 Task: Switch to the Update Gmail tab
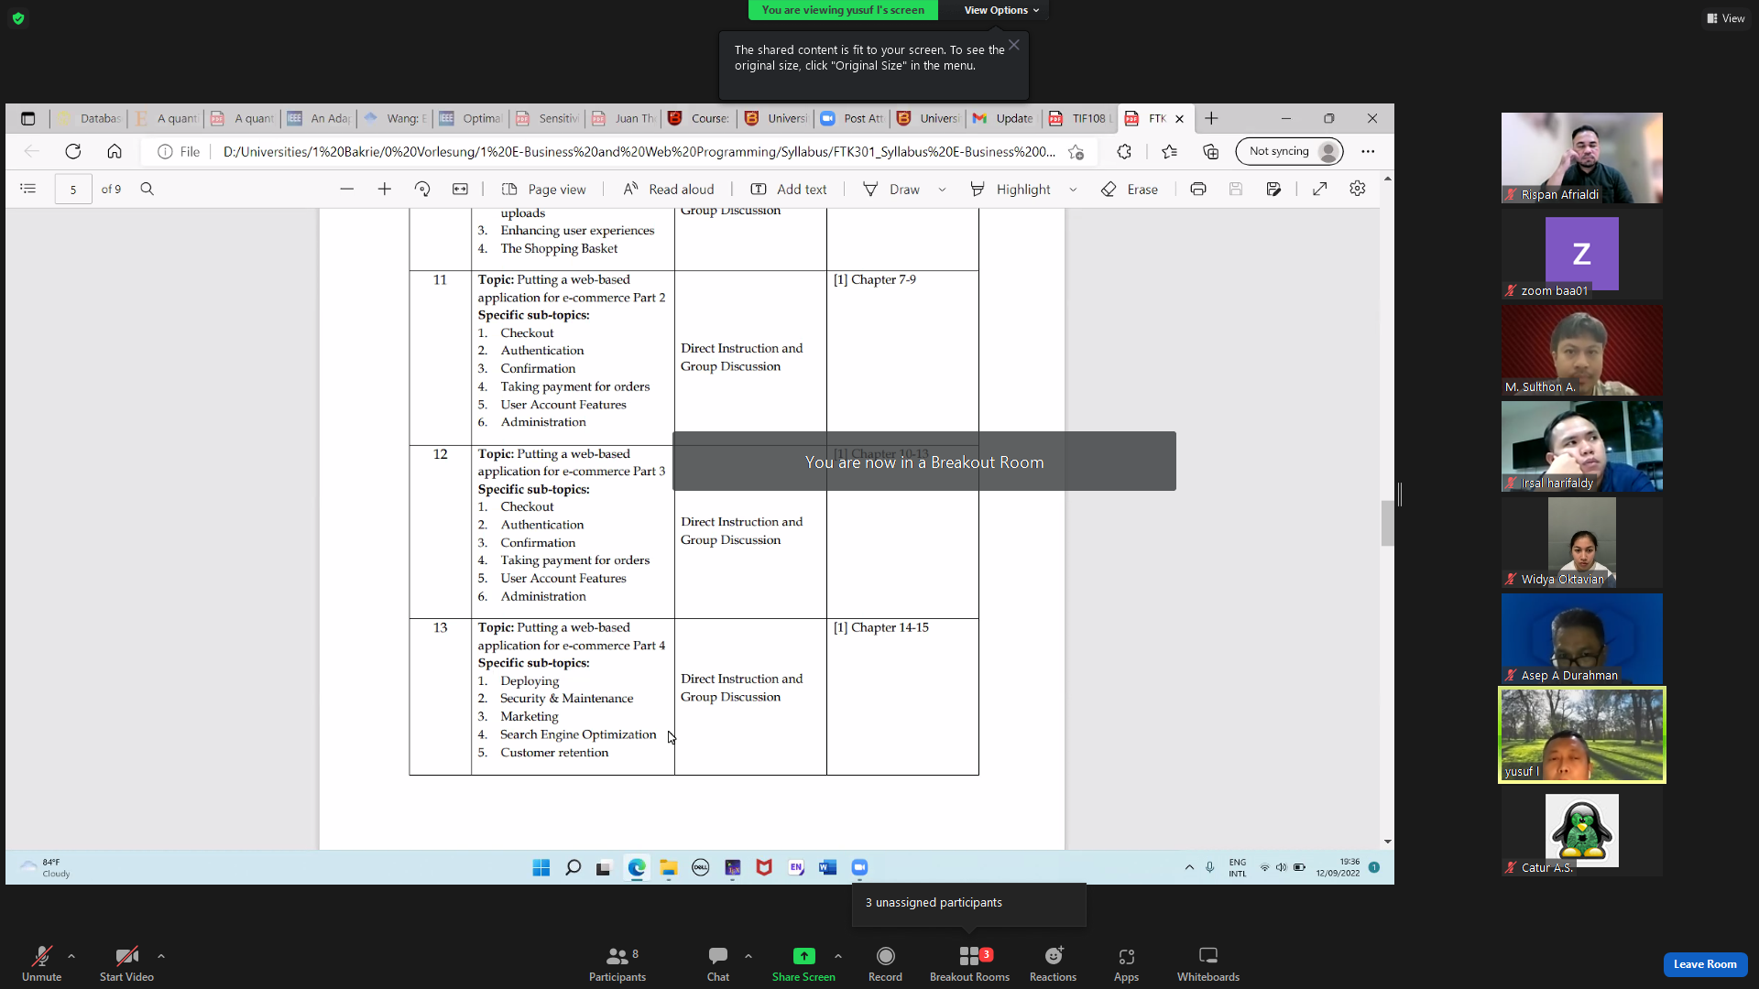pyautogui.click(x=1004, y=118)
